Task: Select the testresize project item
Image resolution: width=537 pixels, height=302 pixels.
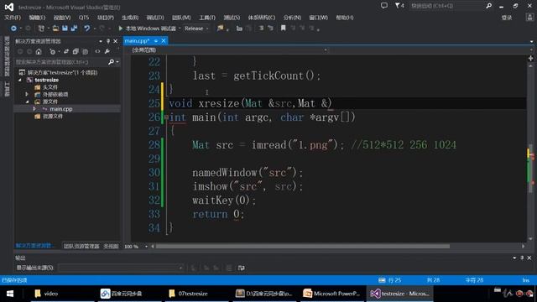Action: (x=47, y=80)
